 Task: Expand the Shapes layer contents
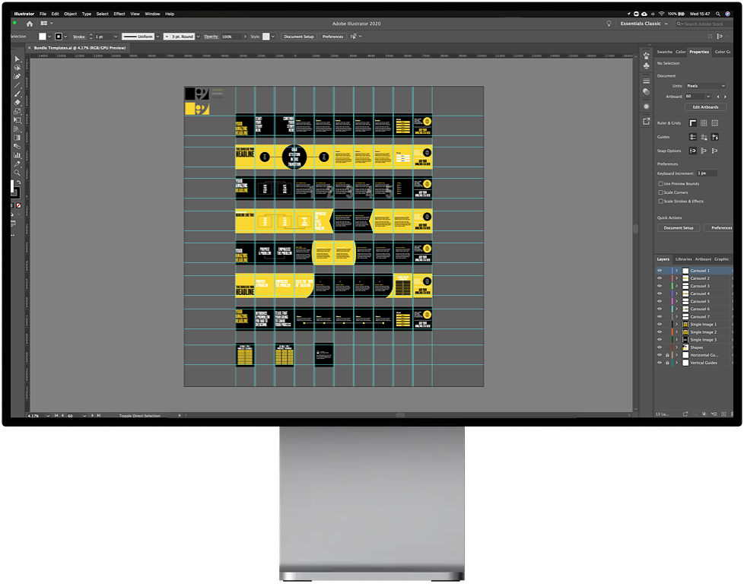676,348
